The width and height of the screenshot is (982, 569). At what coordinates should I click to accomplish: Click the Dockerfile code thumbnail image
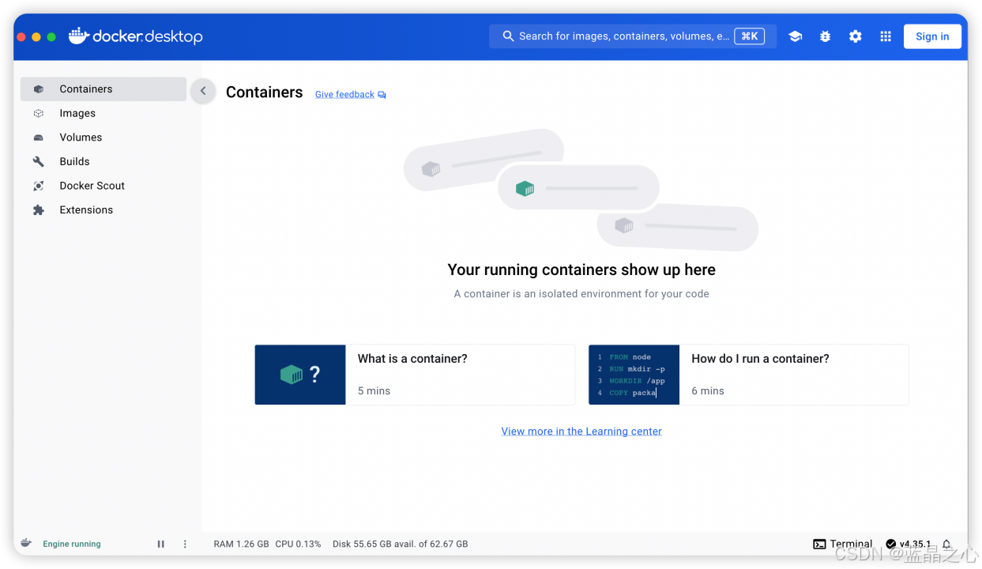point(634,375)
